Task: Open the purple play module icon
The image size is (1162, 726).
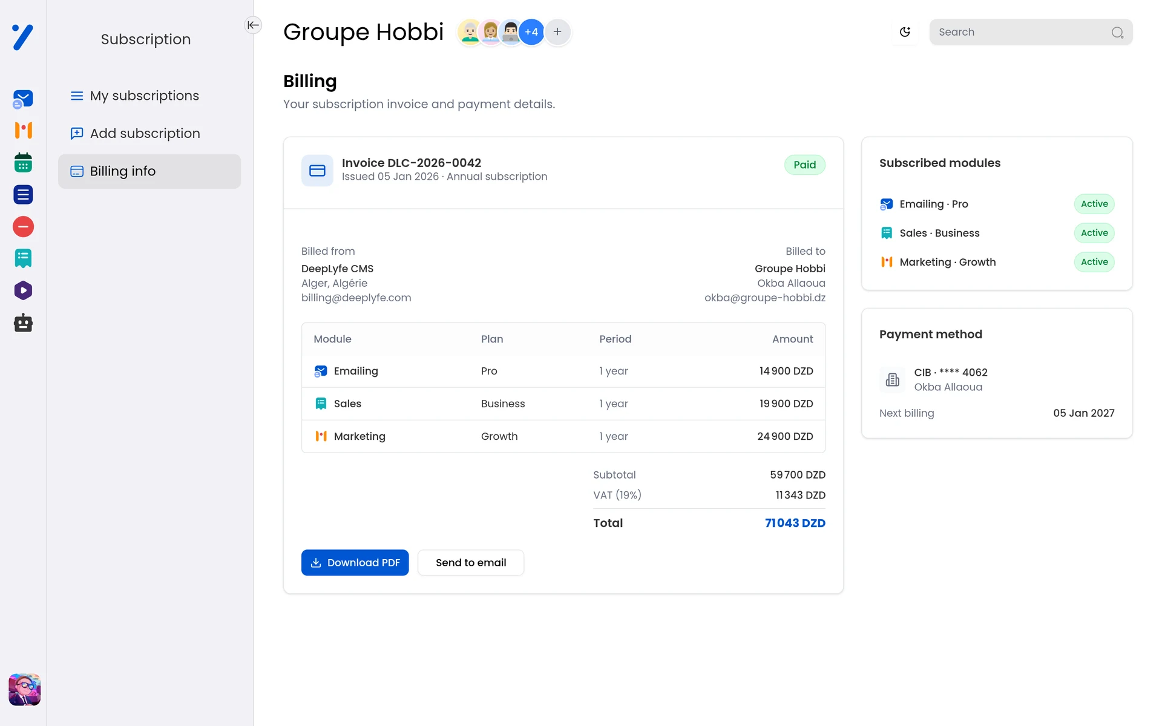Action: (23, 290)
